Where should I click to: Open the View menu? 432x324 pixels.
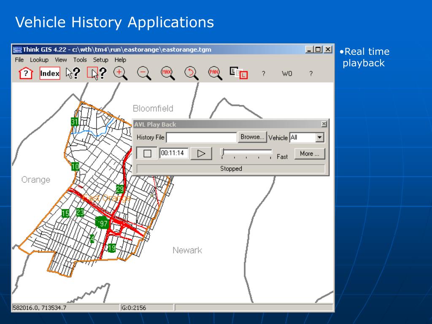point(61,60)
